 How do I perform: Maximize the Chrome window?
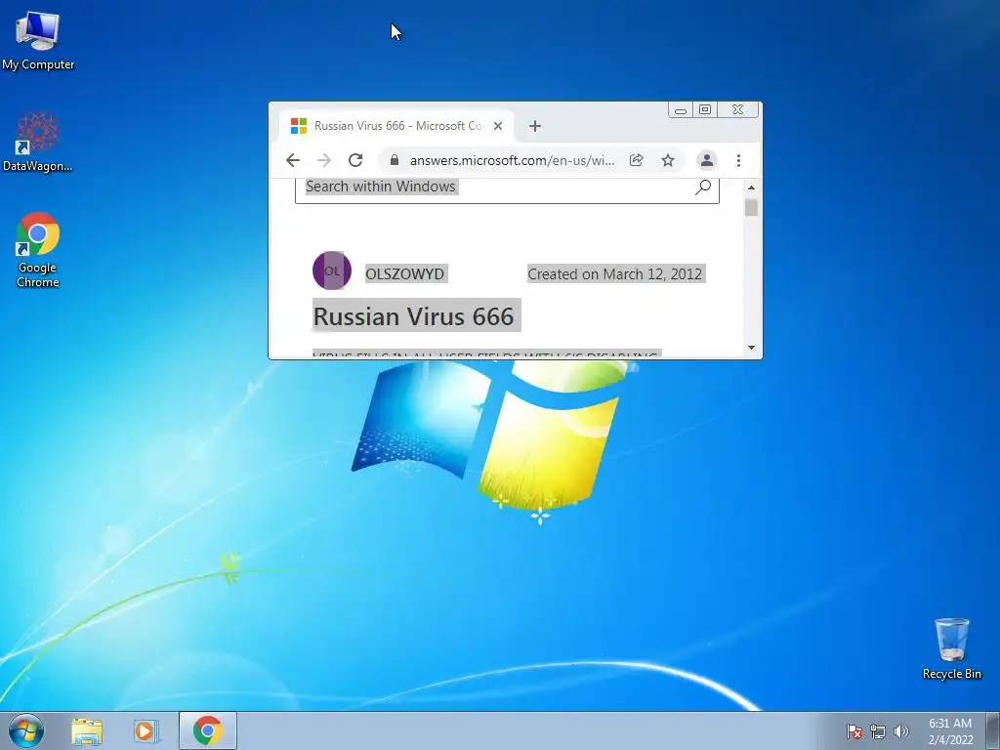(705, 109)
